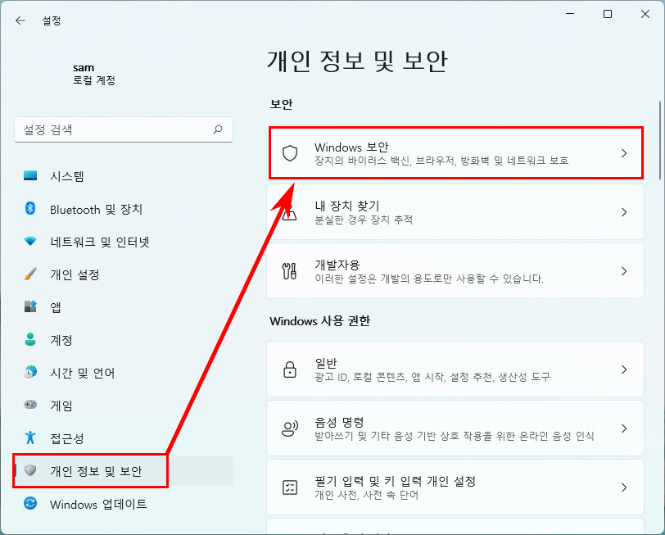Screen dimensions: 665x535
Task: Click the 시스템 monitor icon
Action: click(30, 175)
